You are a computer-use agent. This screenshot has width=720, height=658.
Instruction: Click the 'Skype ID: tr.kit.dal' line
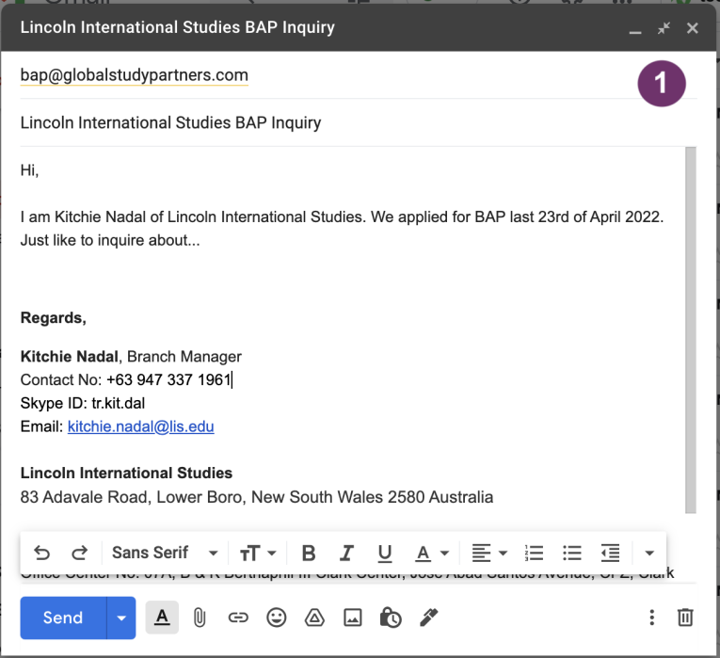(x=83, y=403)
